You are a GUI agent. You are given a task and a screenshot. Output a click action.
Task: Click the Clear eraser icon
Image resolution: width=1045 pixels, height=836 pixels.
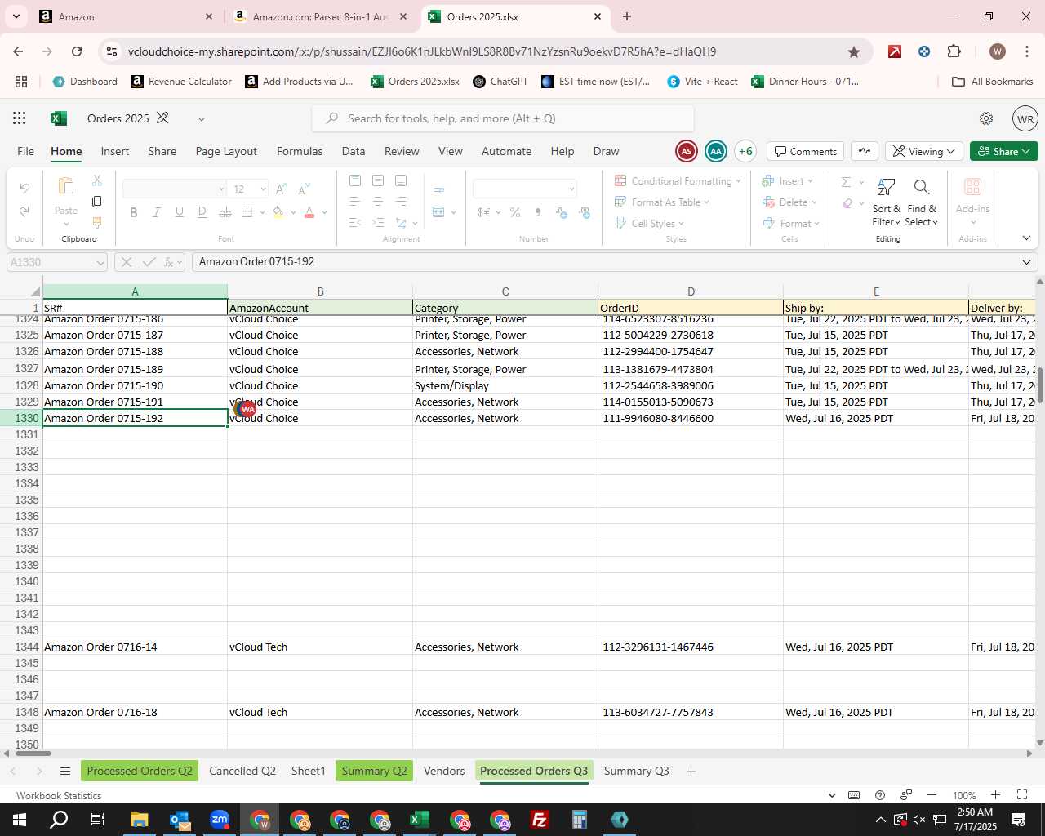pos(847,203)
